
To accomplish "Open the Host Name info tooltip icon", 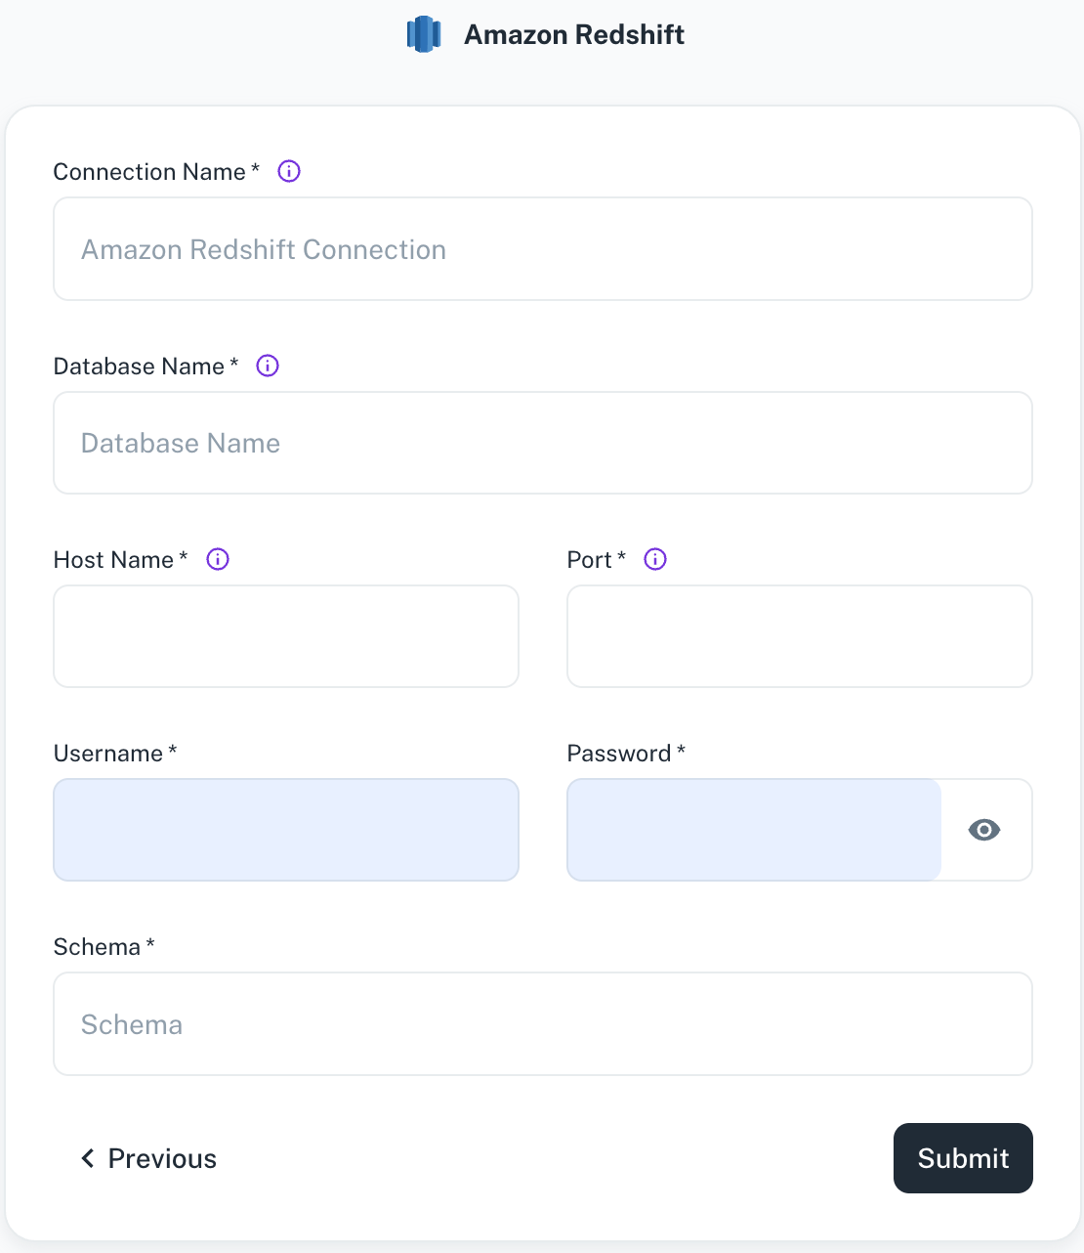I will [x=218, y=559].
